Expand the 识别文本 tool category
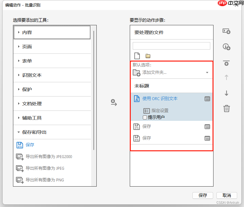The image size is (244, 207). point(52,75)
